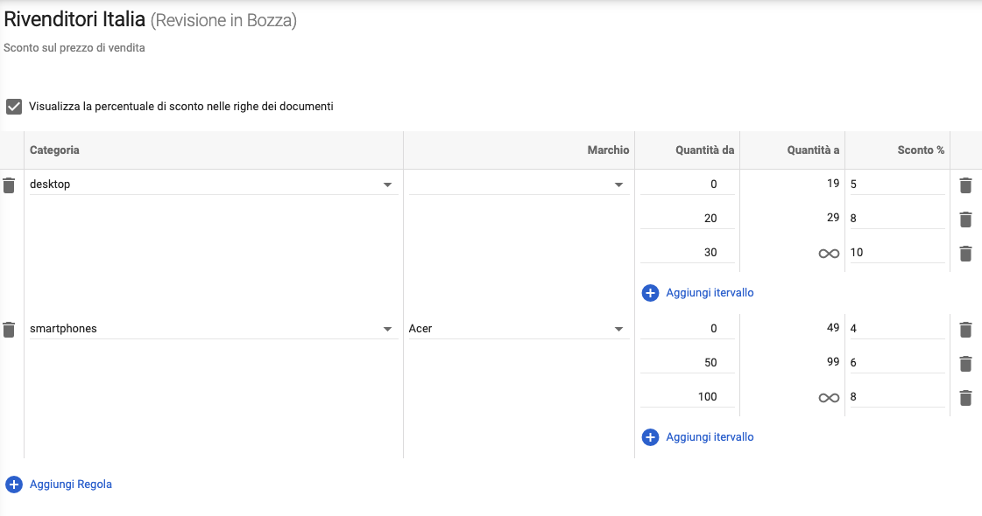Add an interval to the desktop rule

pos(708,293)
